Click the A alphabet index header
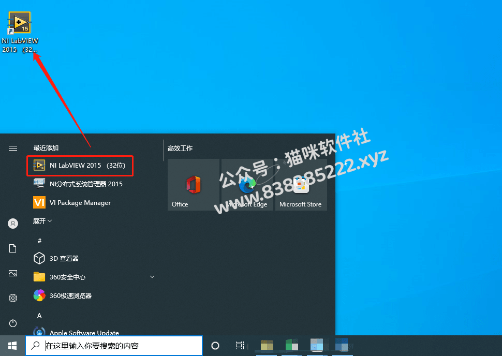This screenshot has height=356, width=502. [x=39, y=316]
